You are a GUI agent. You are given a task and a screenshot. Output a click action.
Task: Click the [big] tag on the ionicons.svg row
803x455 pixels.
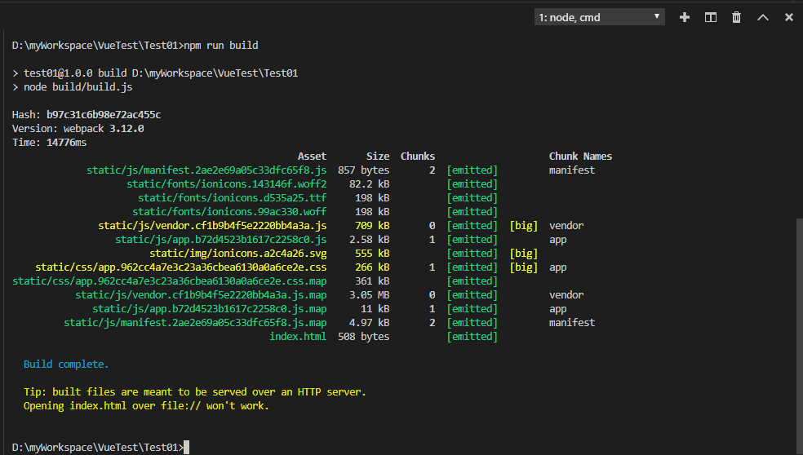click(x=524, y=253)
